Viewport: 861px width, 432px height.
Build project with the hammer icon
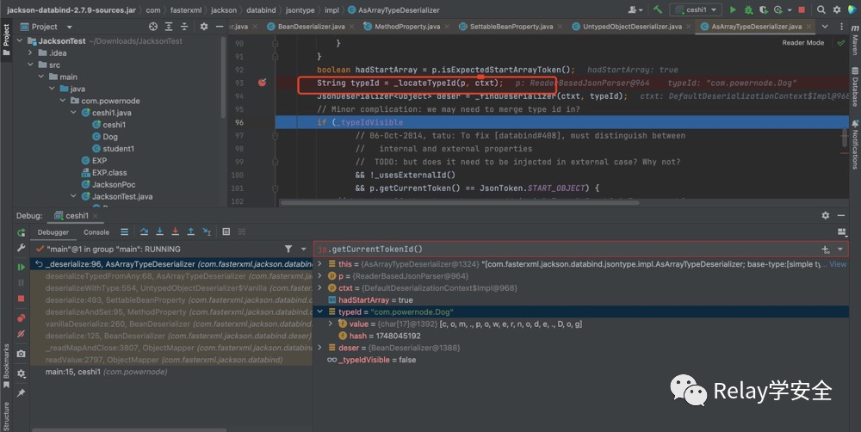click(658, 9)
